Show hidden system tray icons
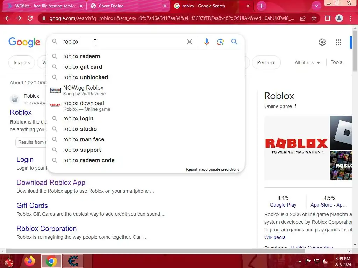 coord(300,261)
